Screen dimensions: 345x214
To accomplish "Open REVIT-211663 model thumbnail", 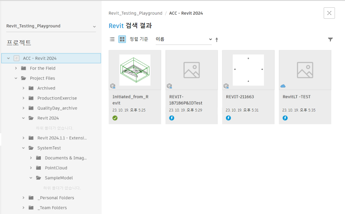I will 248,70.
